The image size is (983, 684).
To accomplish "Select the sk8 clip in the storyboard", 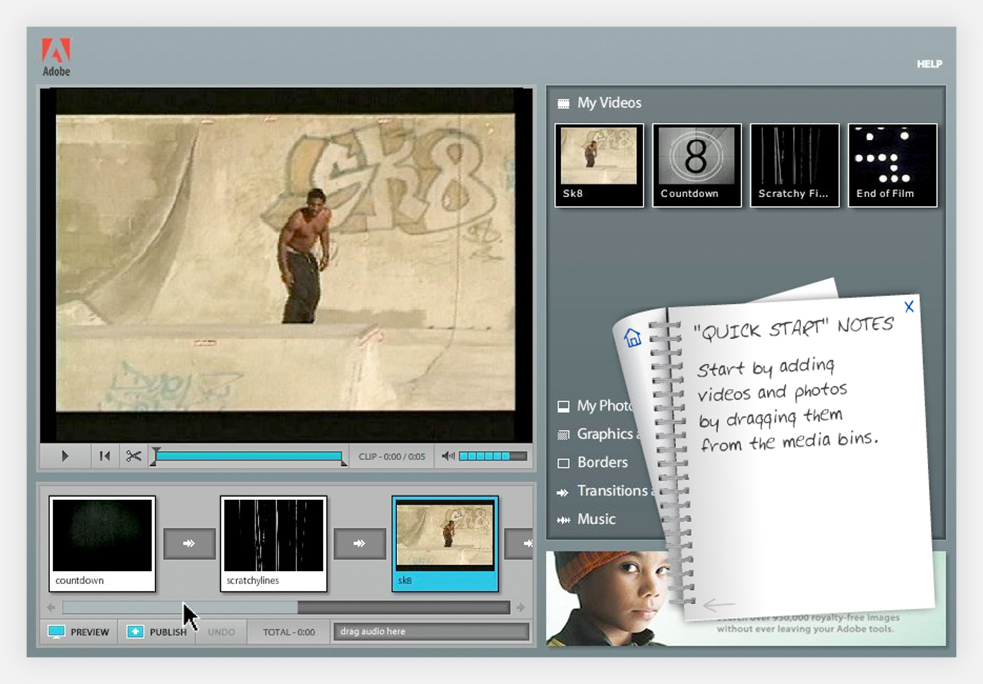I will (445, 543).
